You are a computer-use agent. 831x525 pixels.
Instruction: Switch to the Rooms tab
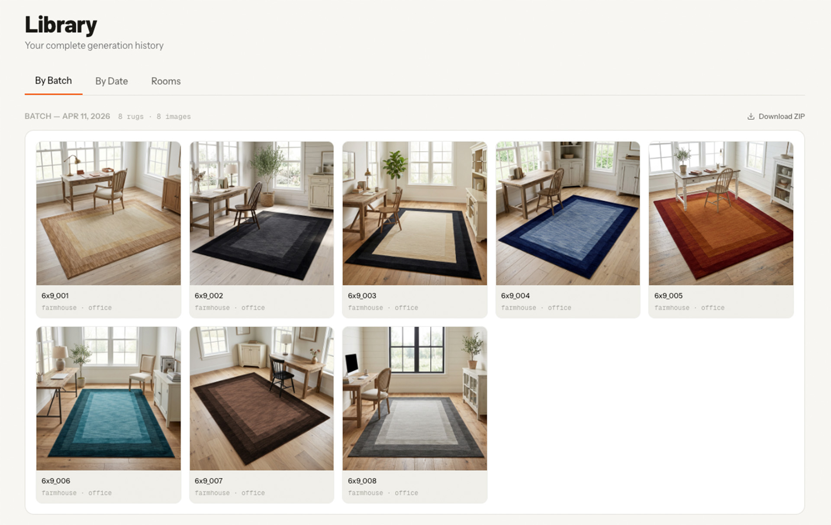click(166, 81)
